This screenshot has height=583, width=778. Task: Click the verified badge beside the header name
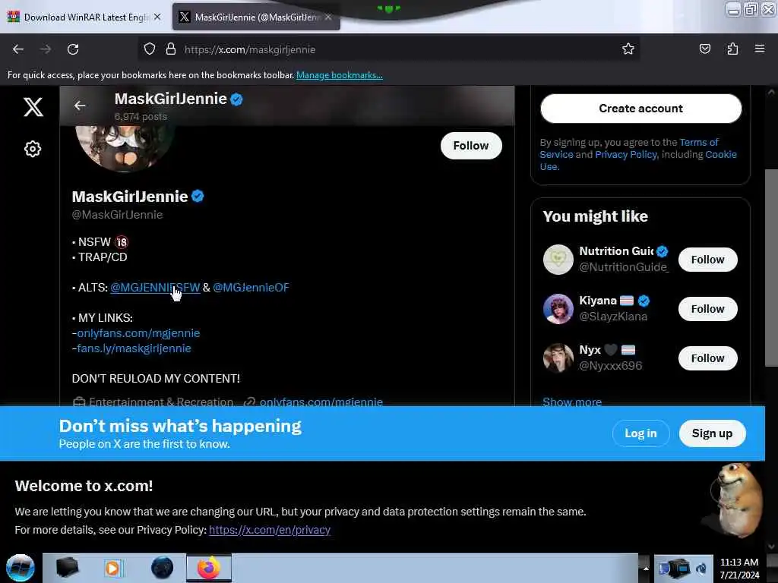pos(237,99)
